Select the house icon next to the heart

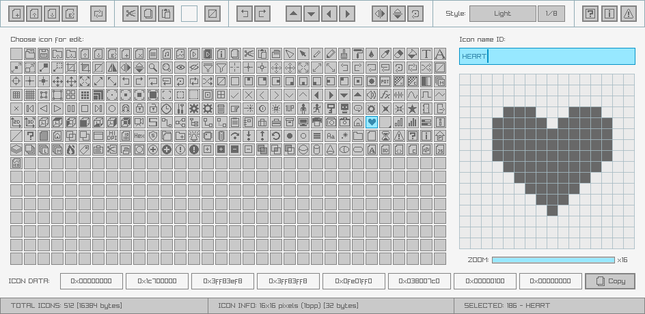pyautogui.click(x=358, y=122)
